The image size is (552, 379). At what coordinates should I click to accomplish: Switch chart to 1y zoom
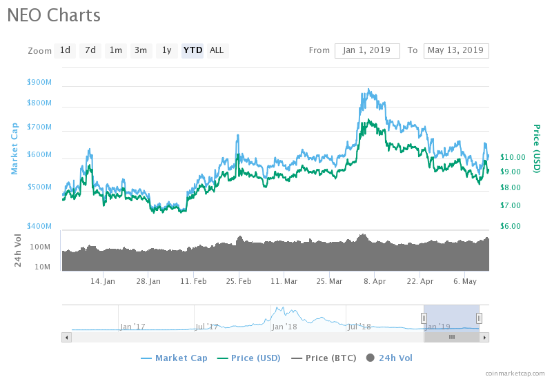click(x=166, y=50)
